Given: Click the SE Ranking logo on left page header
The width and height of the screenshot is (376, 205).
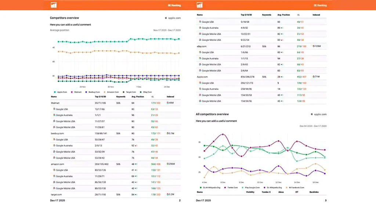Looking at the screenshot, I should pyautogui.click(x=54, y=5).
